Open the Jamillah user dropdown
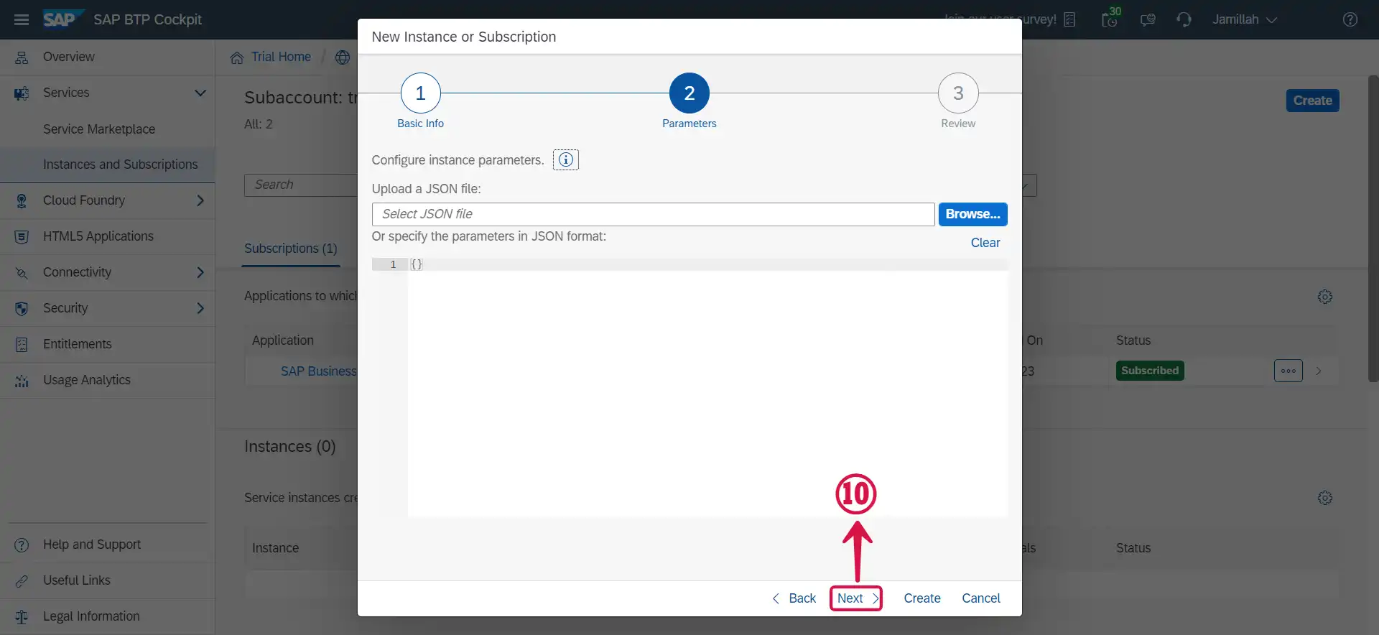1379x635 pixels. (x=1244, y=19)
